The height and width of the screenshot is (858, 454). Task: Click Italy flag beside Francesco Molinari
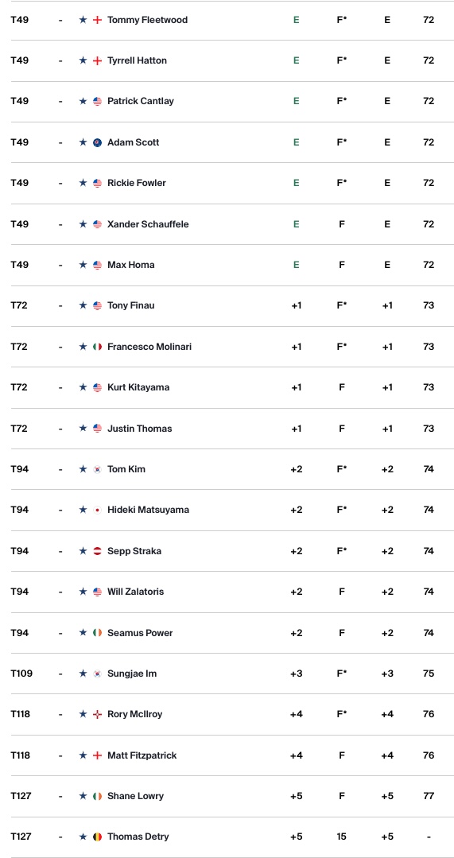pyautogui.click(x=97, y=347)
